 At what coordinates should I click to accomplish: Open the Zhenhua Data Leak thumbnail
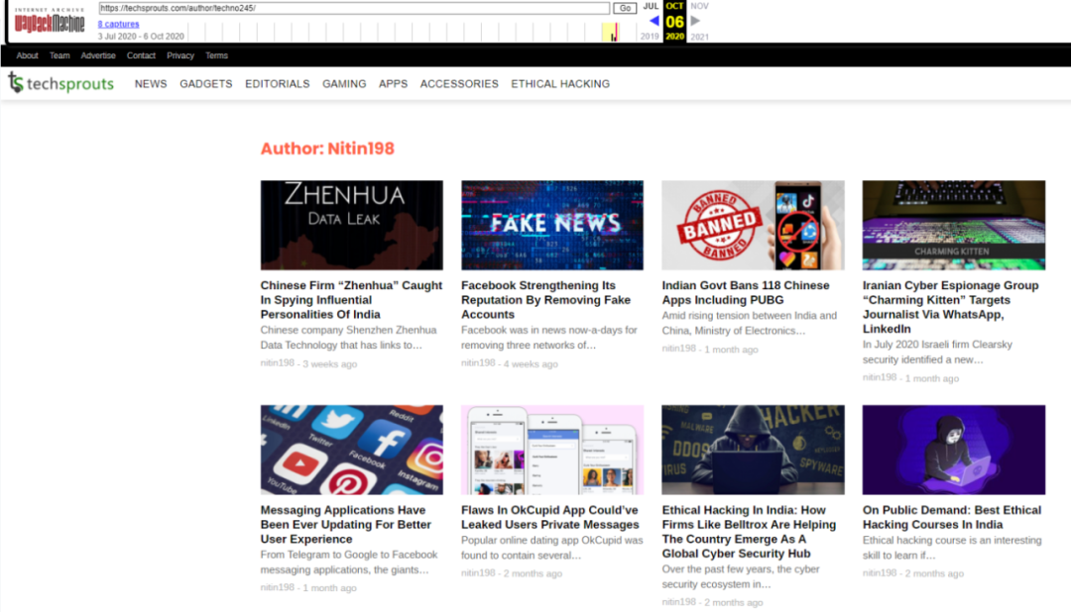[352, 225]
